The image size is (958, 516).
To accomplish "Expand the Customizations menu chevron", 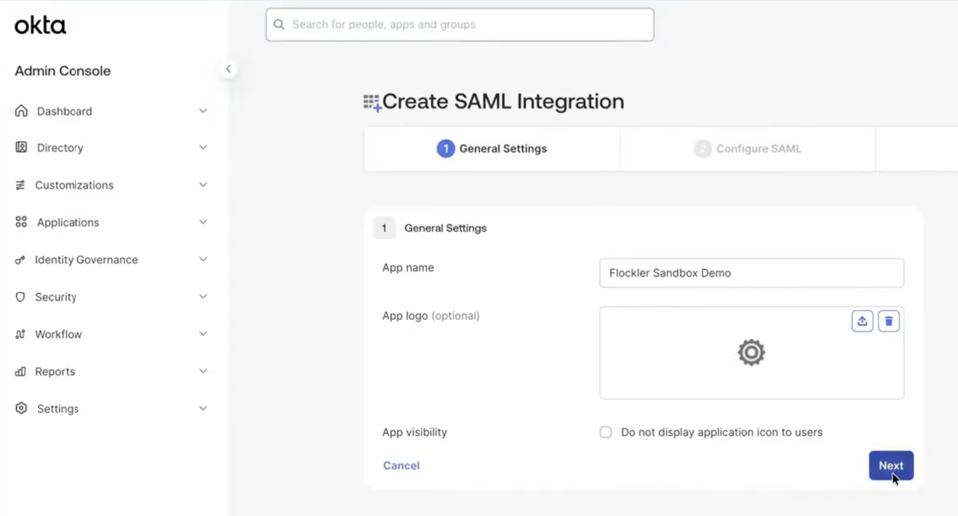I will point(203,185).
